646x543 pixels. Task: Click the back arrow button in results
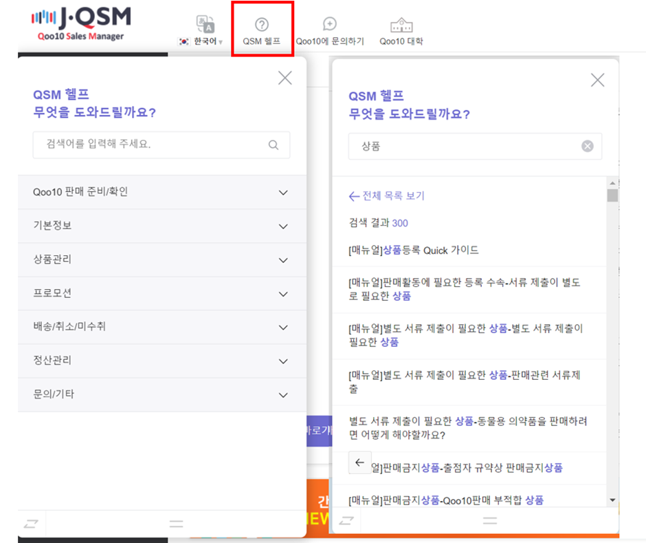point(359,462)
